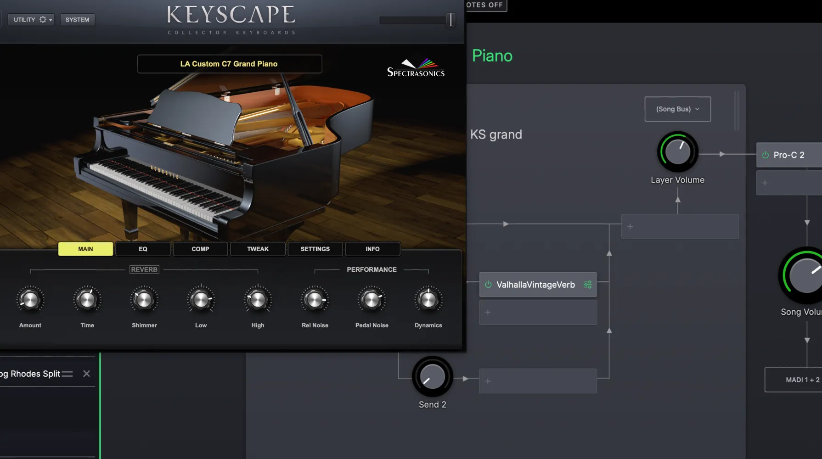Click the reverb High knob

(x=258, y=300)
